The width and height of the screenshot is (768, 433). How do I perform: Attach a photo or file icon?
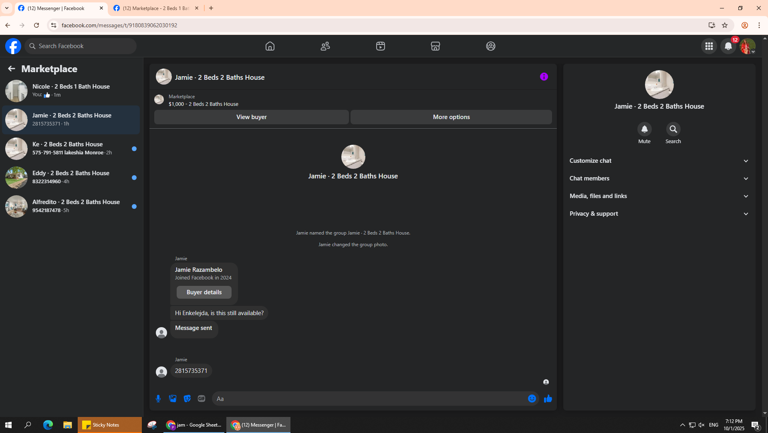(173, 399)
